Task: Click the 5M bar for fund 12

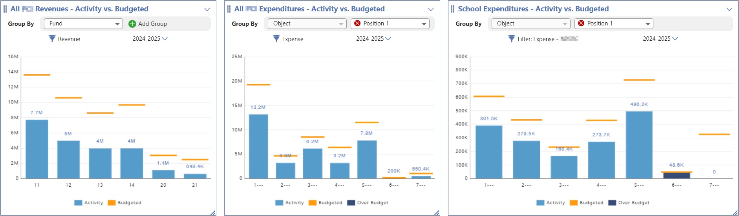Action: click(68, 160)
